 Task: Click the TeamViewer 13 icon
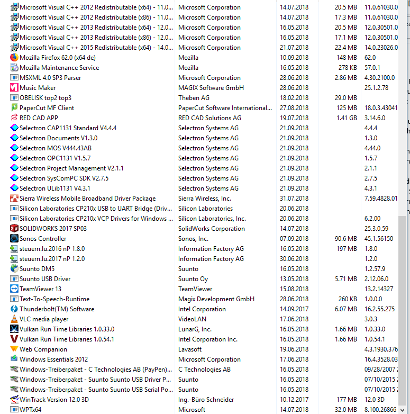(14, 289)
